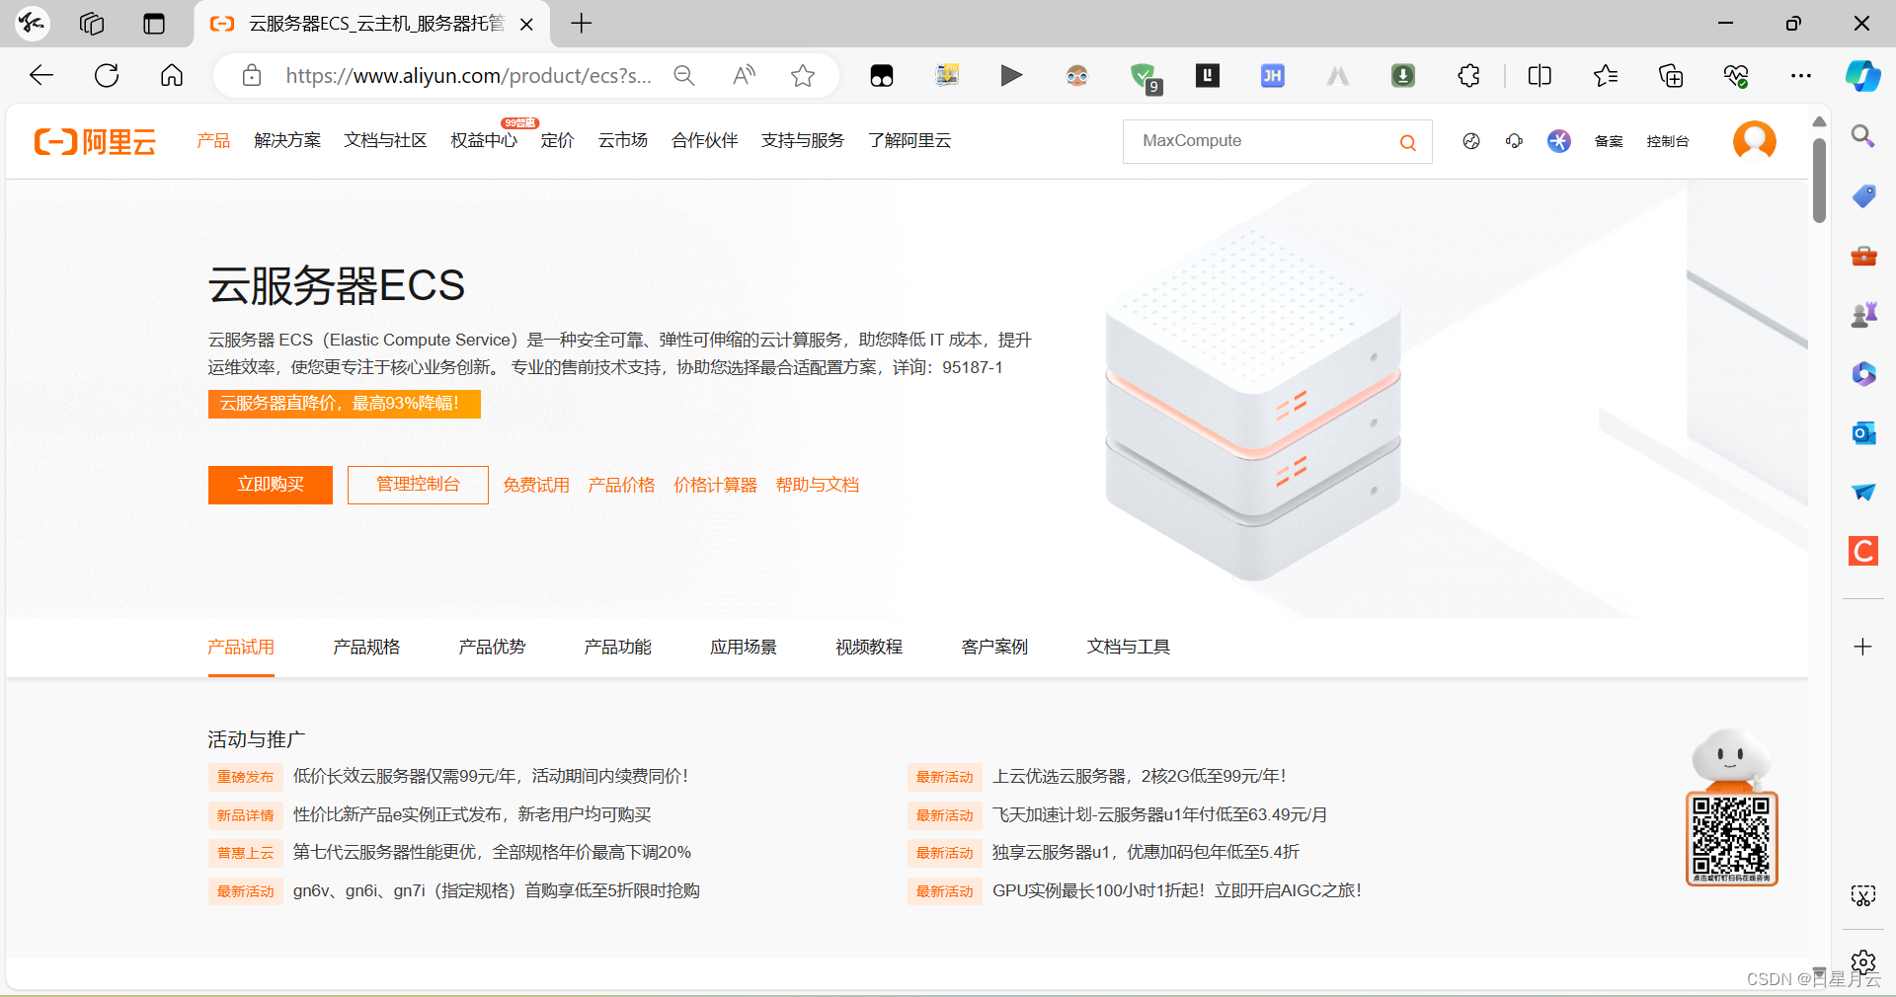Screen dimensions: 1896x997
Task: Click the 阿里云 logo
Action: tap(95, 141)
